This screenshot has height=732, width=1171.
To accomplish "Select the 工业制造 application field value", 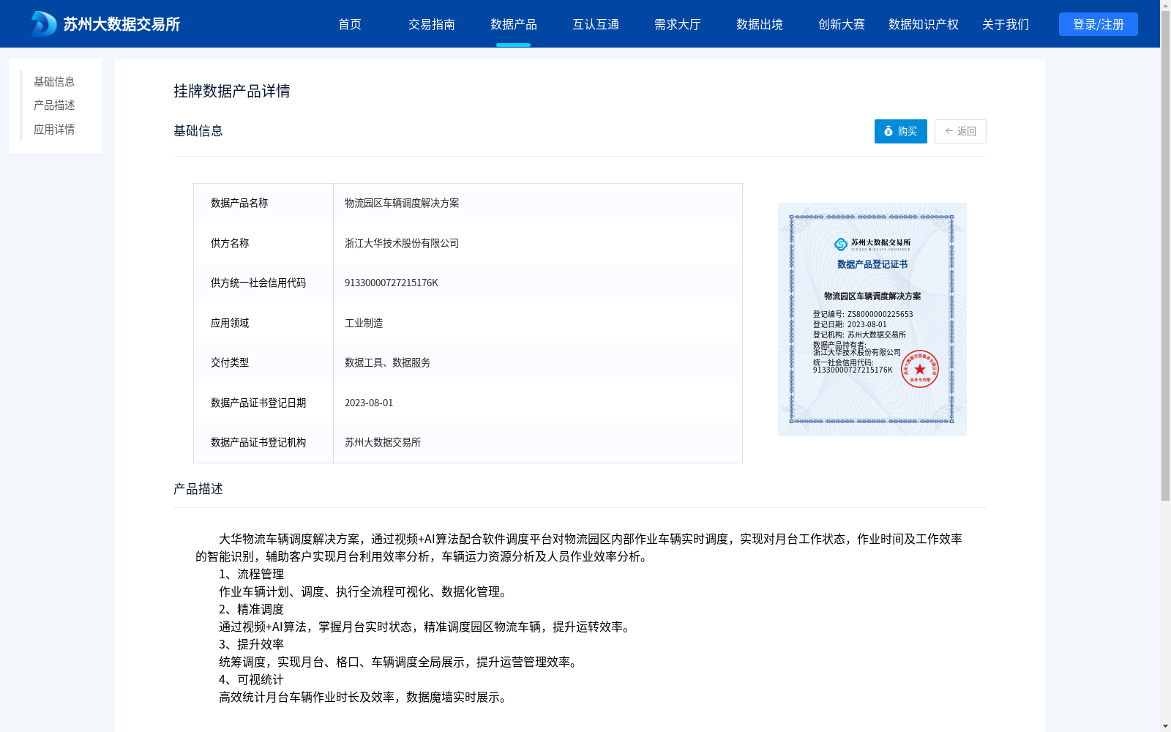I will pyautogui.click(x=364, y=323).
